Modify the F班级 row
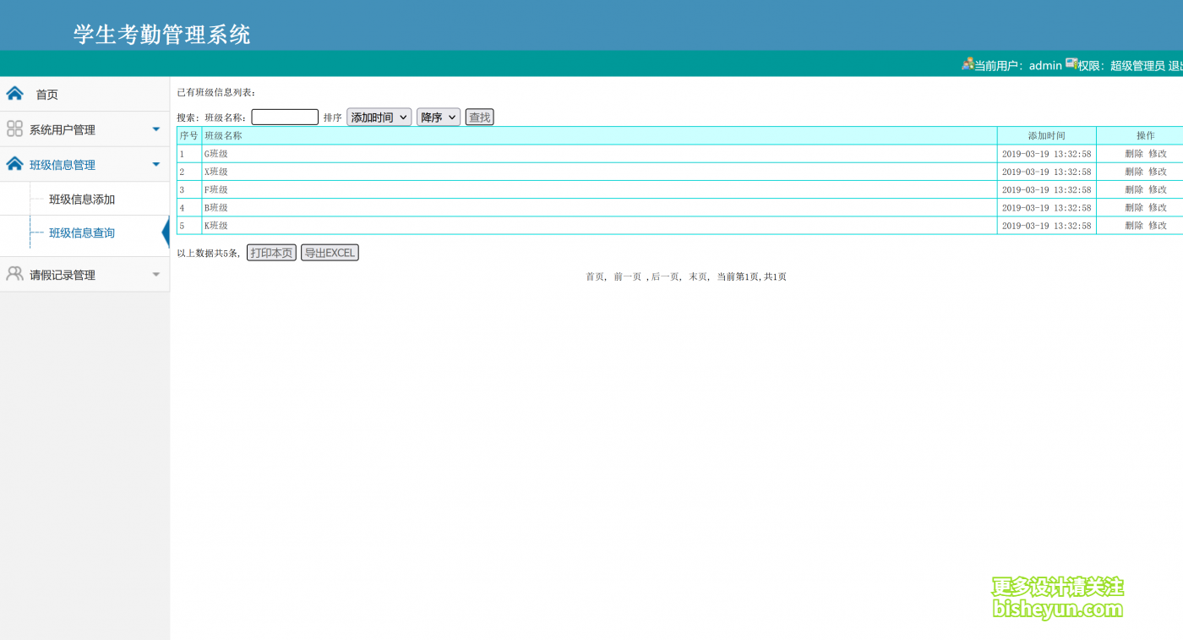 tap(1158, 189)
